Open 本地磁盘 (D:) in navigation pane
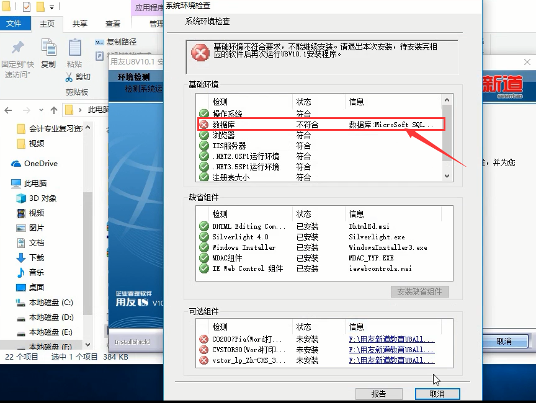The image size is (536, 403). coord(45,317)
